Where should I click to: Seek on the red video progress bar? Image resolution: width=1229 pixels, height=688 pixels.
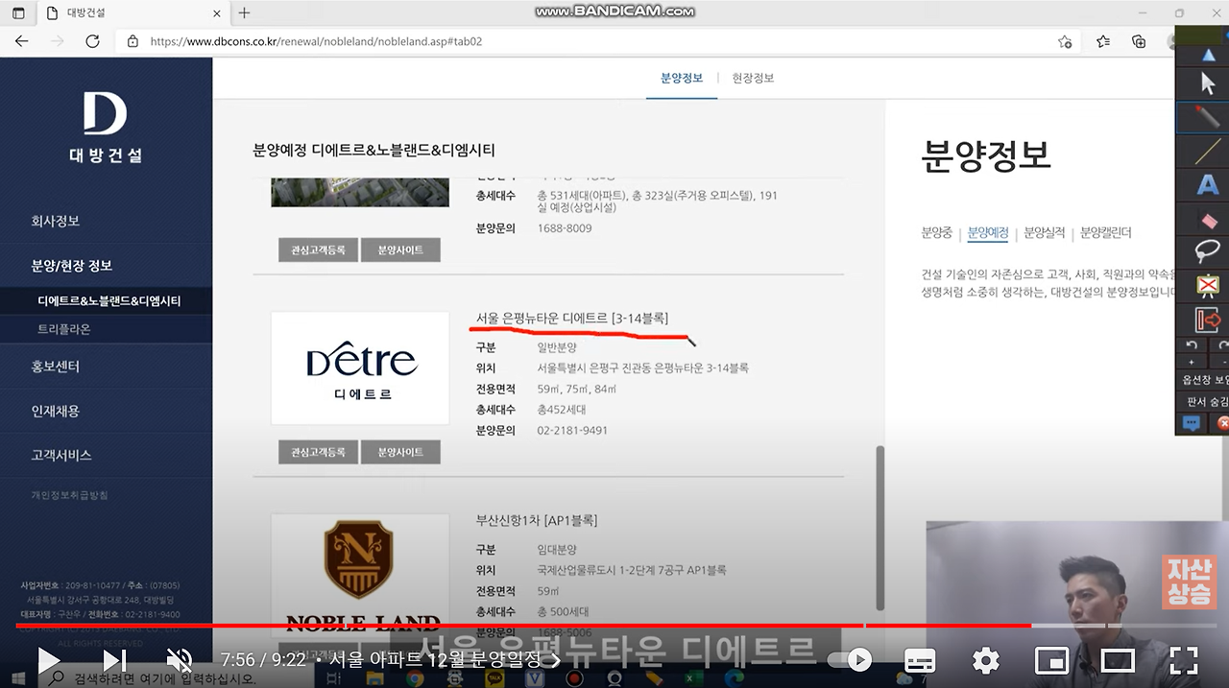pos(614,626)
